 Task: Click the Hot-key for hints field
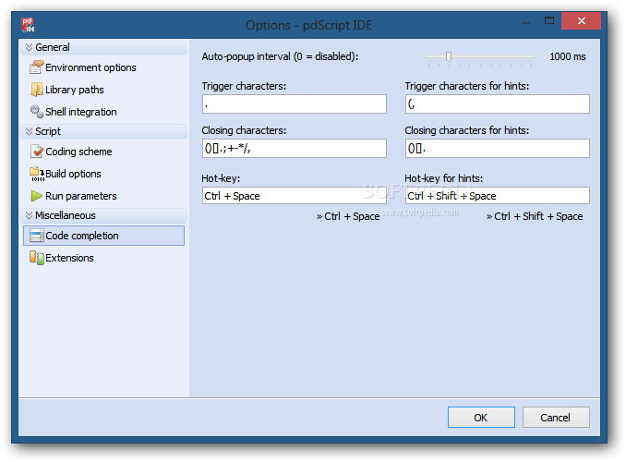tap(498, 196)
